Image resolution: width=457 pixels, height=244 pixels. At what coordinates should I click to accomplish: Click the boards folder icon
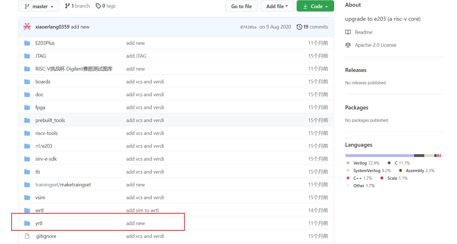(x=27, y=82)
